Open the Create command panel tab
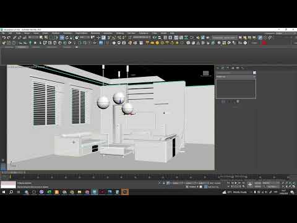This screenshot has width=297, height=223. [218, 68]
